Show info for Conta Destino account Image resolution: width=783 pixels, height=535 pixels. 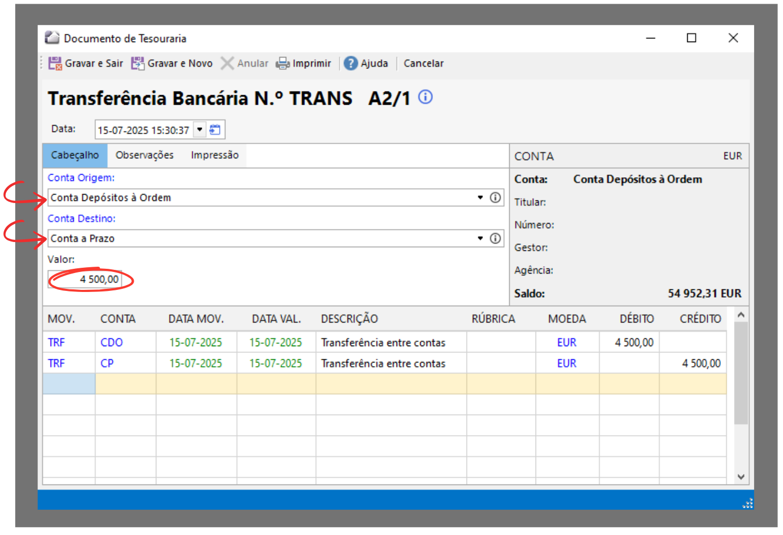click(x=495, y=239)
